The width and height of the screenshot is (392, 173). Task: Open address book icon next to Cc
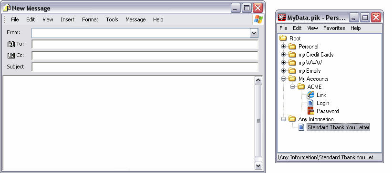[11, 55]
